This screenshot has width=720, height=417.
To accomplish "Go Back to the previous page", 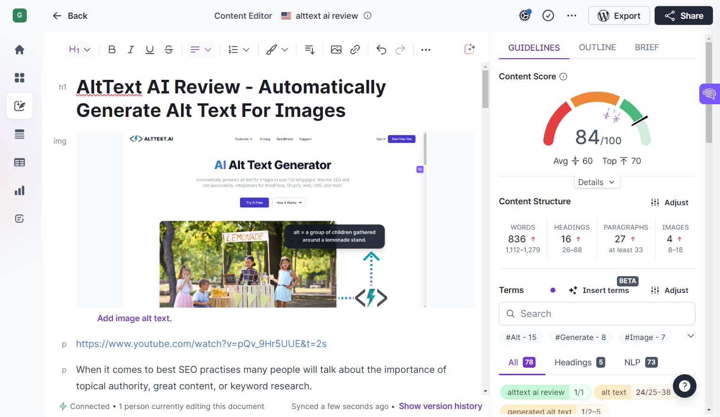I will (70, 15).
